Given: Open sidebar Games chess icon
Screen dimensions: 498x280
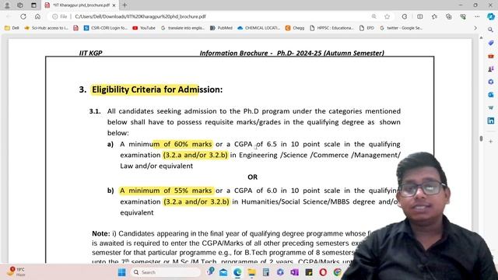Looking at the screenshot, I should coord(491,68).
